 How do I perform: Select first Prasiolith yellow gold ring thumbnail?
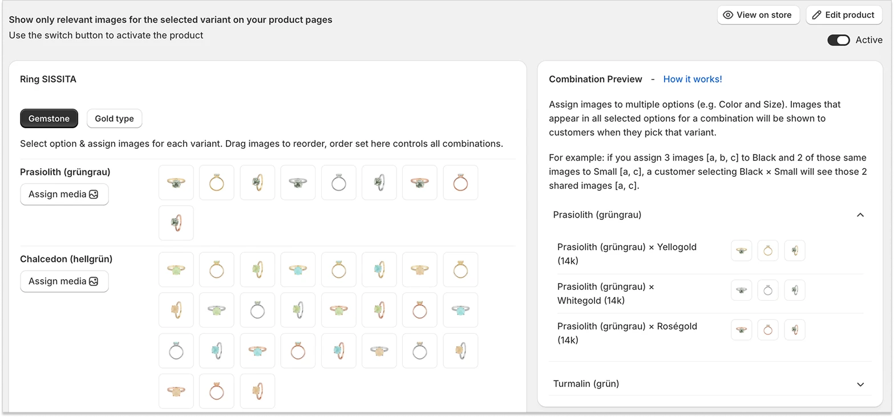pos(176,182)
